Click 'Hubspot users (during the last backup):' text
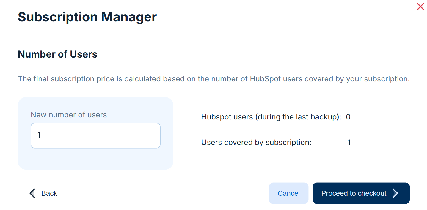This screenshot has width=427, height=210. pos(271,117)
